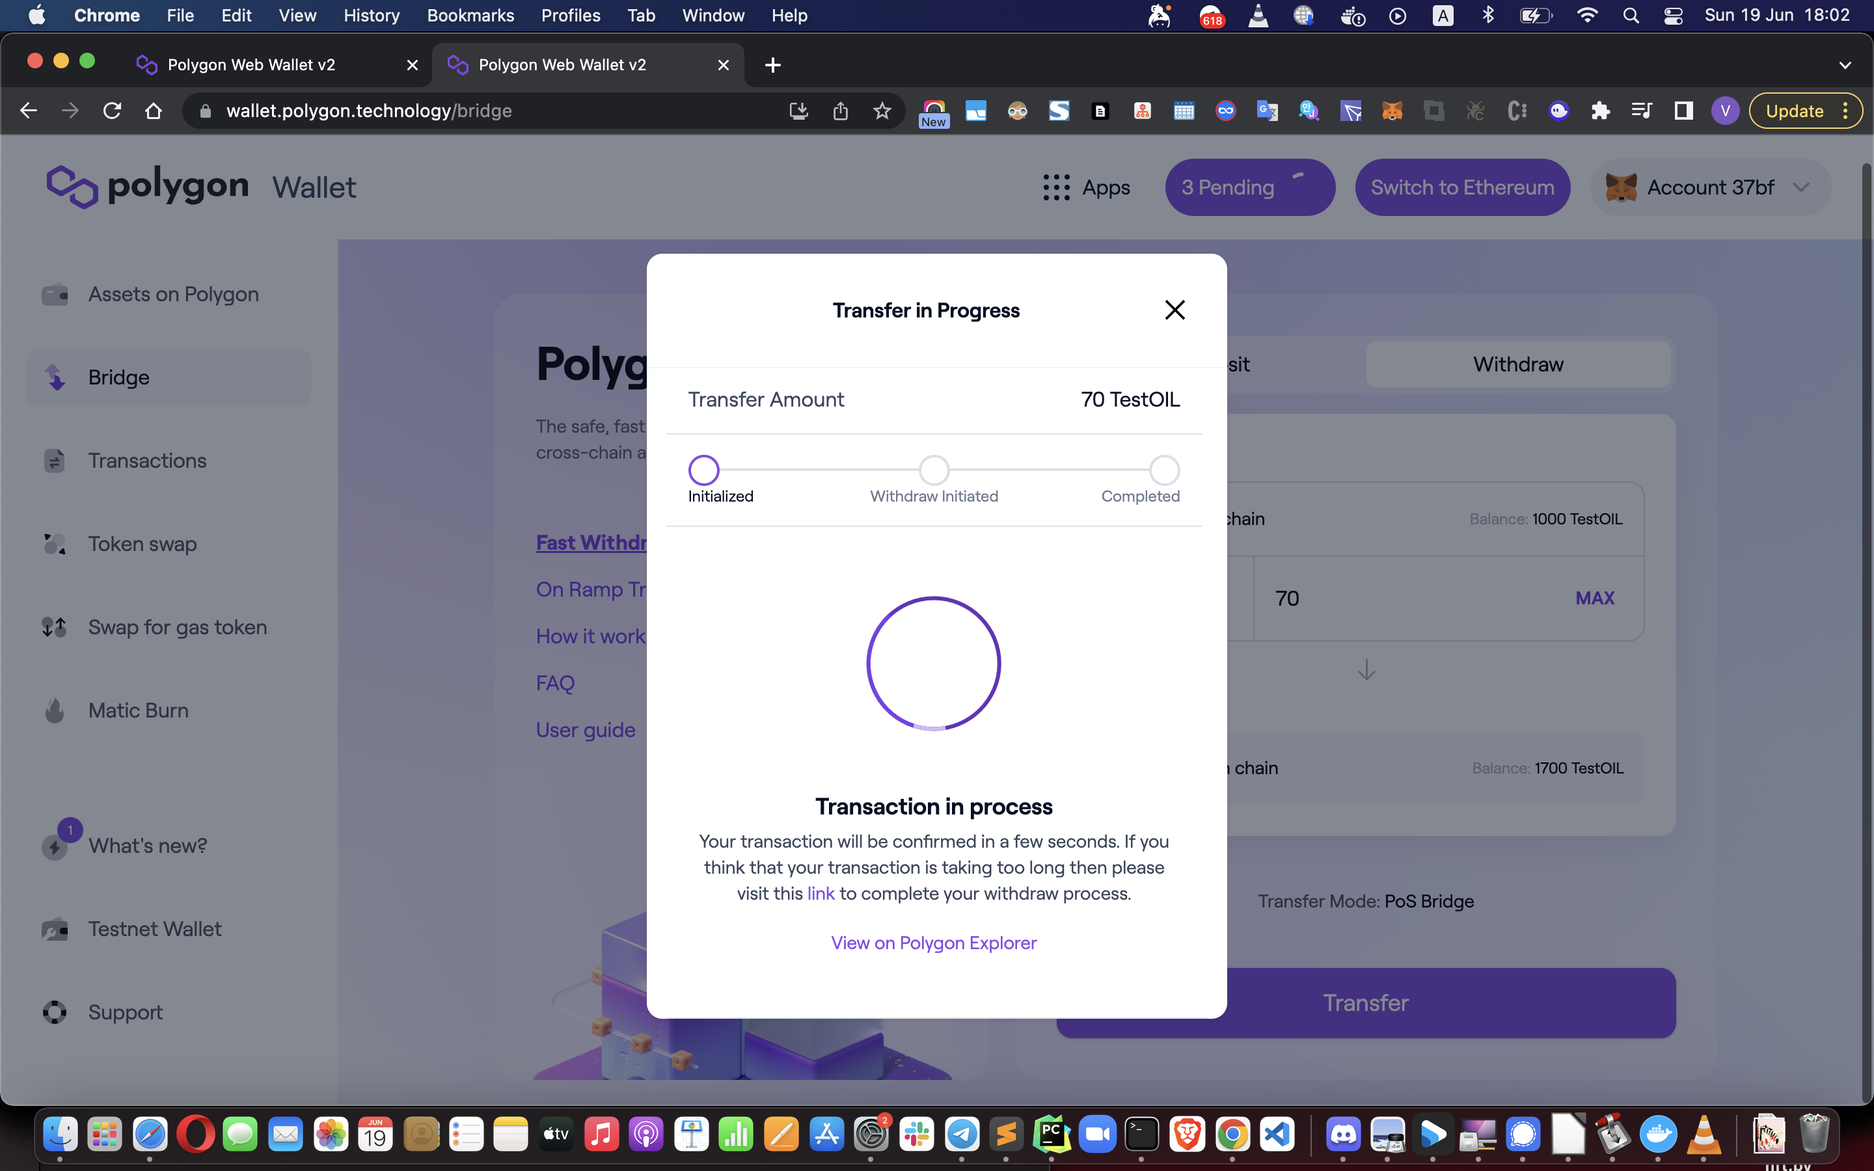The height and width of the screenshot is (1171, 1874).
Task: Open Chrome three-dot Update menu
Action: [x=1845, y=111]
